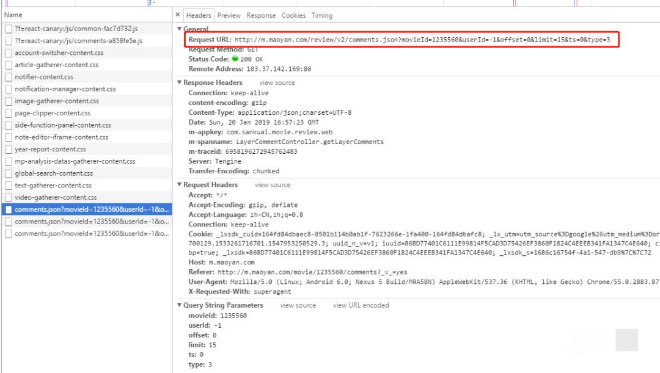
Task: Select page-clipper-content.css request
Action: point(86,113)
